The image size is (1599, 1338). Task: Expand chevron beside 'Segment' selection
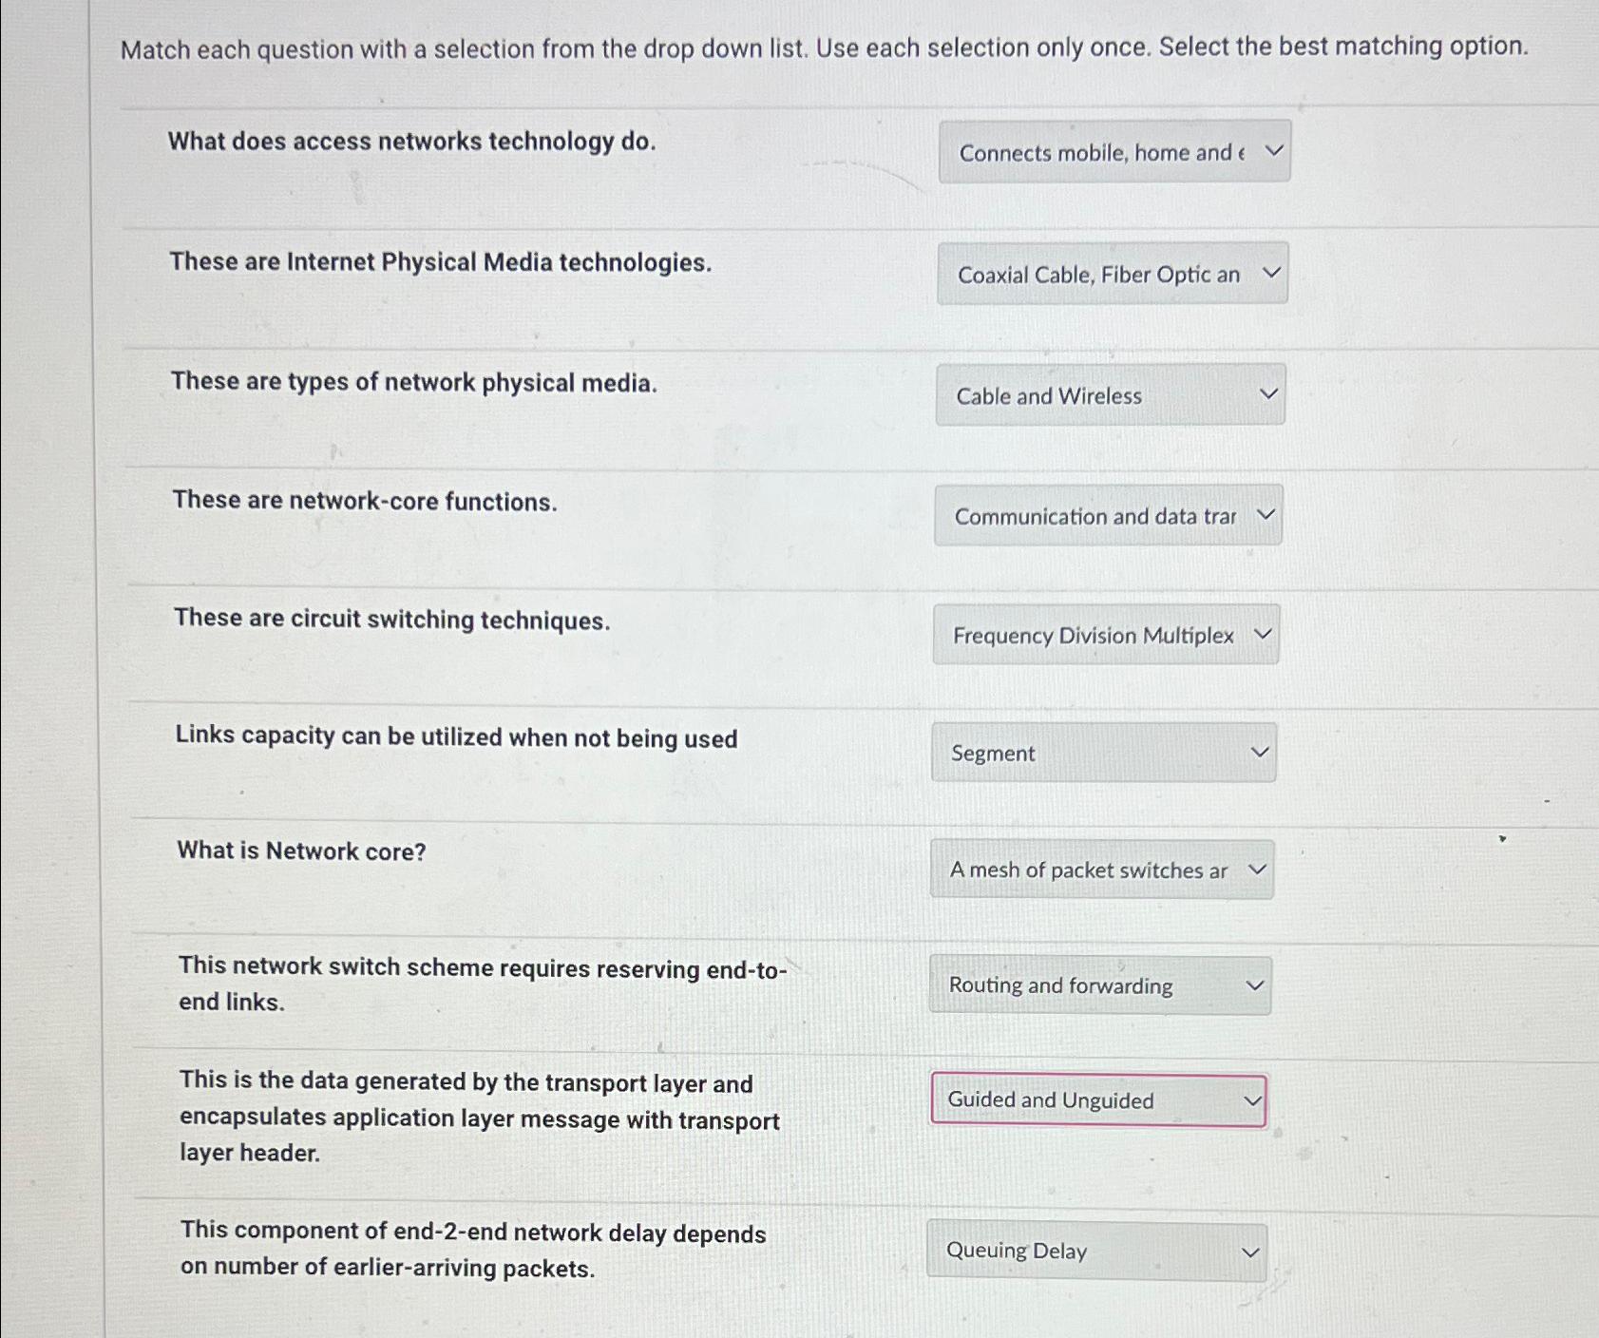tap(1258, 751)
